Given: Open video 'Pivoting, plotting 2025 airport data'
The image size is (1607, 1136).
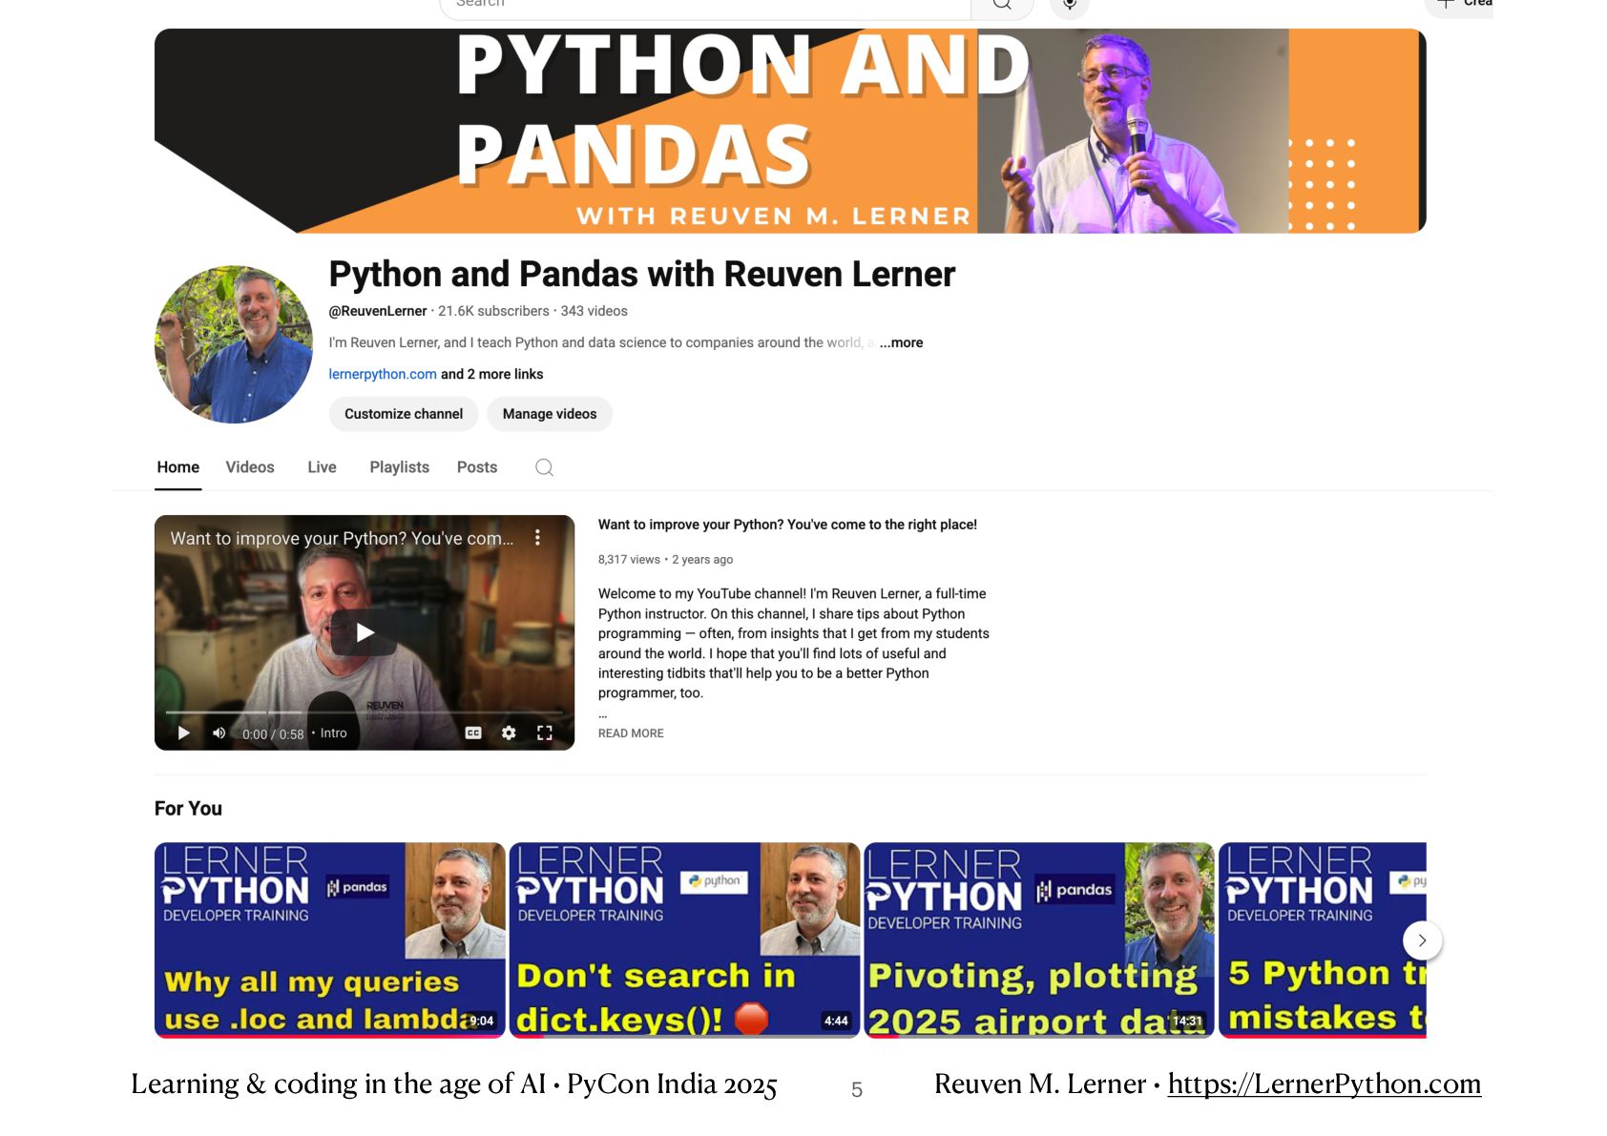Looking at the screenshot, I should pos(1039,940).
